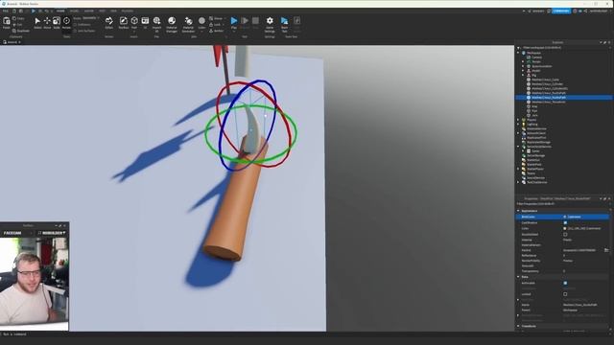Open the Play mode dropdown arrow
The image size is (614, 345).
pos(234,32)
